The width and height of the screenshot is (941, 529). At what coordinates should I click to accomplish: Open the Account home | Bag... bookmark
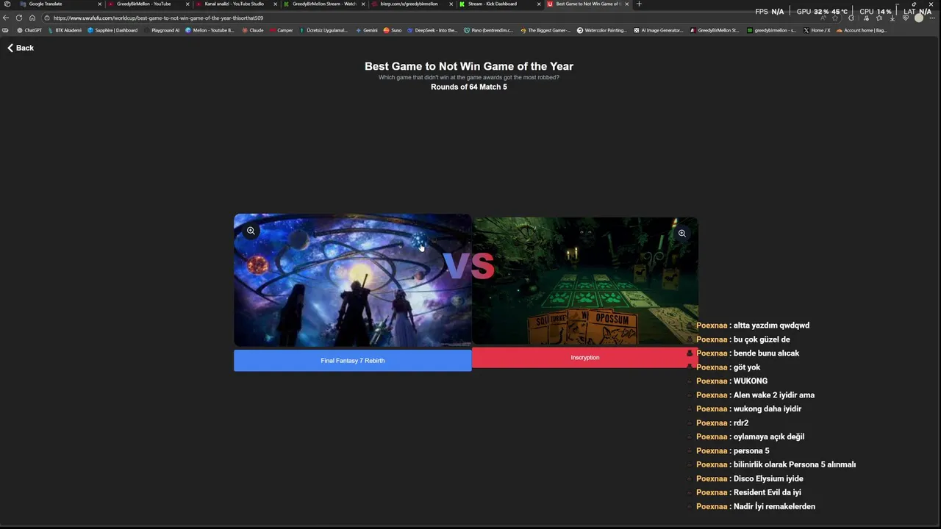point(861,30)
